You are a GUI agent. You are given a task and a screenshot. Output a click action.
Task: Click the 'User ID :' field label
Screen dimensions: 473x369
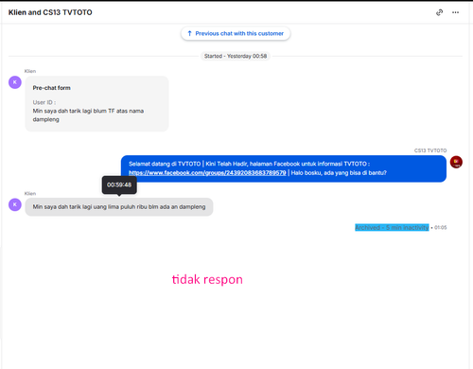click(44, 102)
